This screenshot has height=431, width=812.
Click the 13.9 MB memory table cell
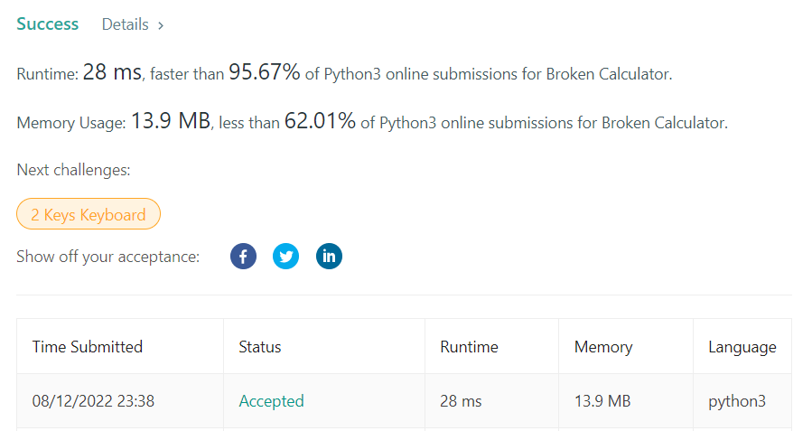(x=602, y=401)
